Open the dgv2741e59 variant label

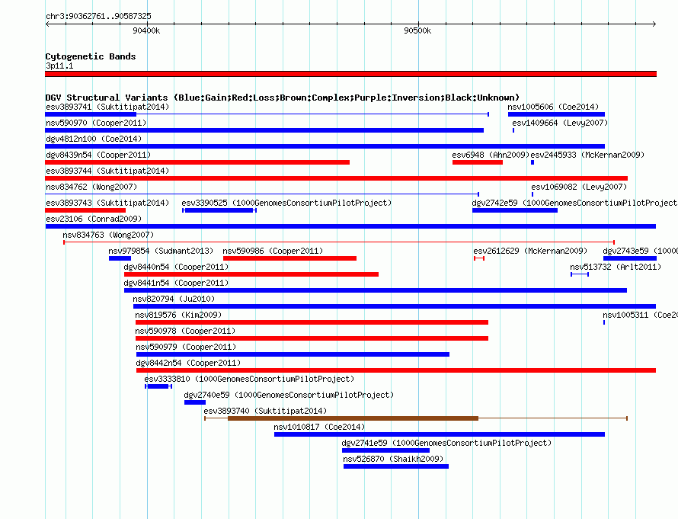coord(446,443)
